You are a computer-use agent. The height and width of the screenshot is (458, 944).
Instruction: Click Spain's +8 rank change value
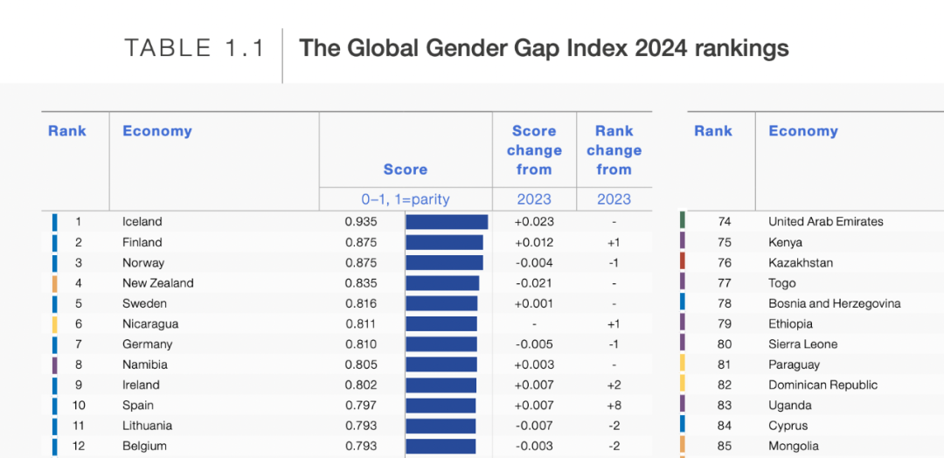coord(614,405)
